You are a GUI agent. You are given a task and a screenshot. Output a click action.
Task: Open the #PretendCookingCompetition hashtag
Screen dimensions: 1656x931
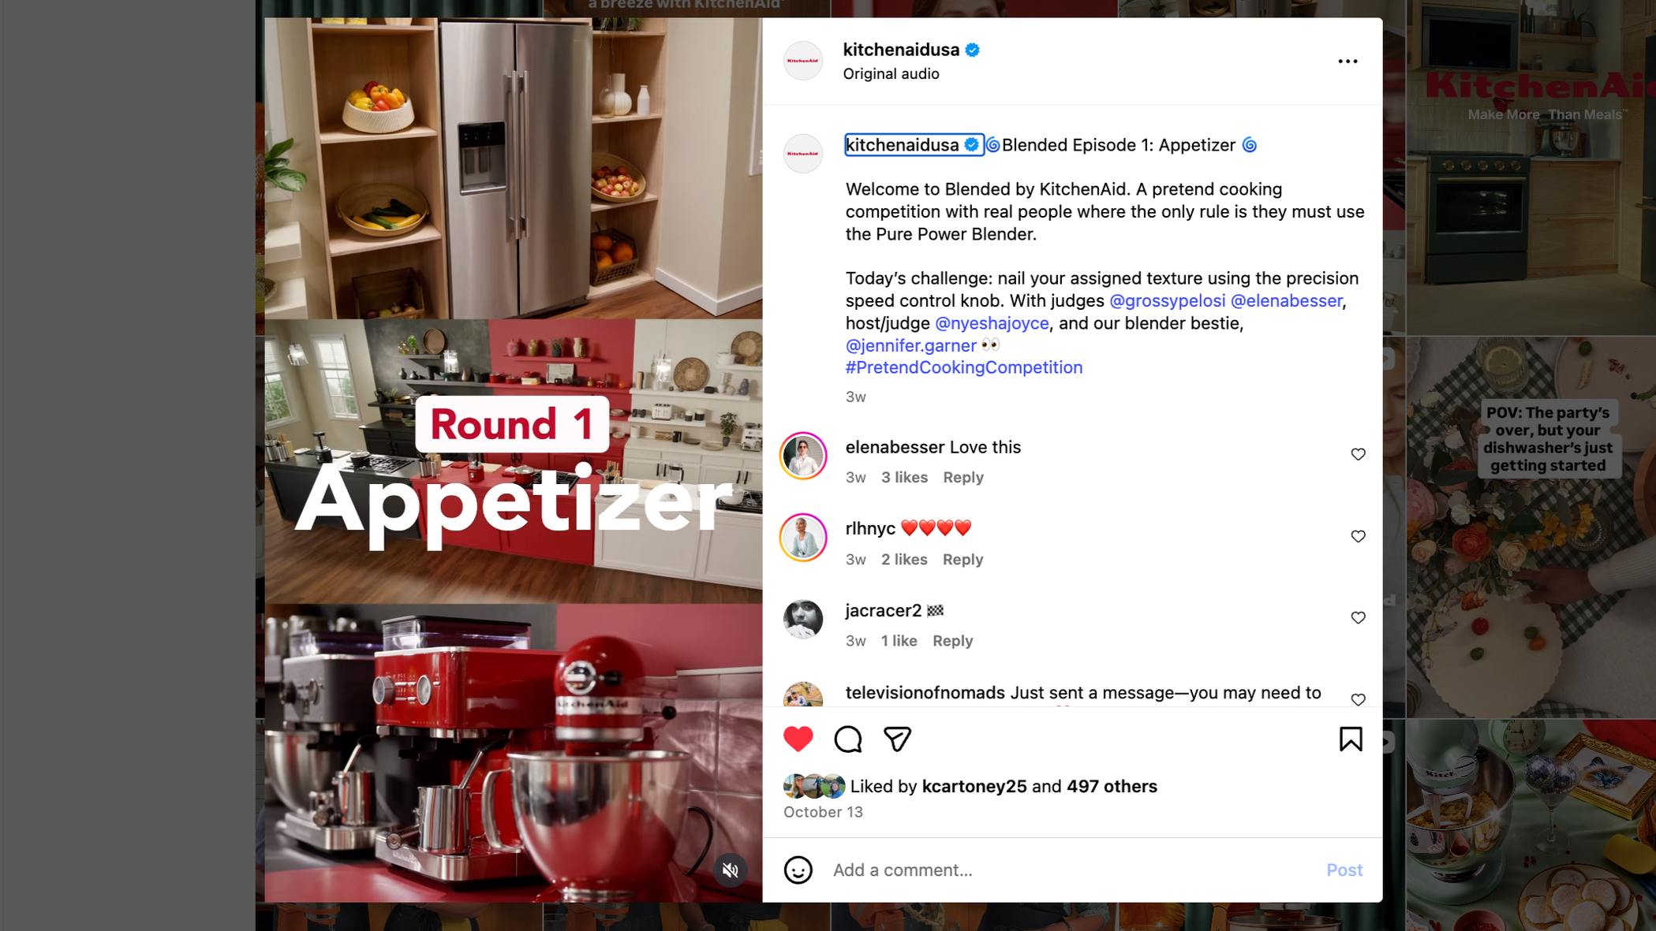tap(963, 367)
